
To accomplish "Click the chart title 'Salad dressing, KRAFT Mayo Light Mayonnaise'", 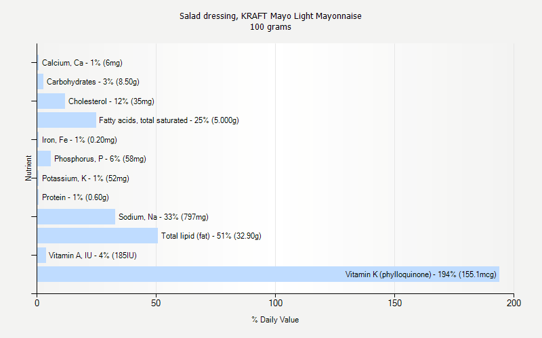I will [270, 16].
